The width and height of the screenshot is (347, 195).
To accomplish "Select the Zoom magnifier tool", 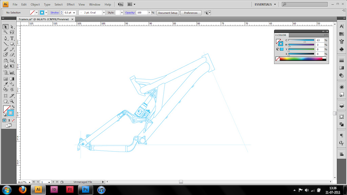I will [x=12, y=101].
